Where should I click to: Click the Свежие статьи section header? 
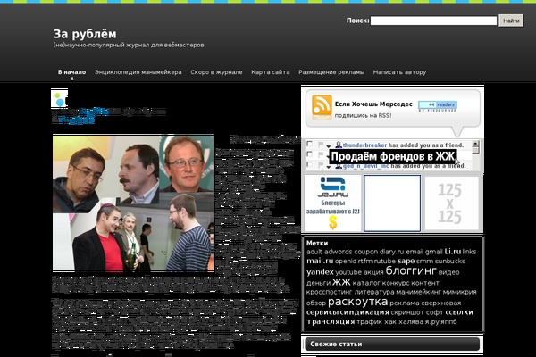coord(392,344)
